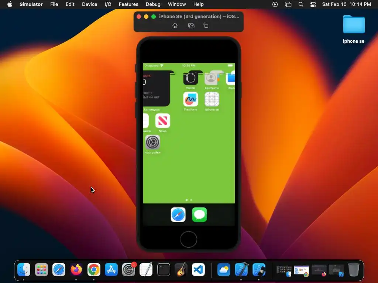The width and height of the screenshot is (378, 283).
Task: Launch Safari from the iPhone dock
Action: [x=178, y=215]
